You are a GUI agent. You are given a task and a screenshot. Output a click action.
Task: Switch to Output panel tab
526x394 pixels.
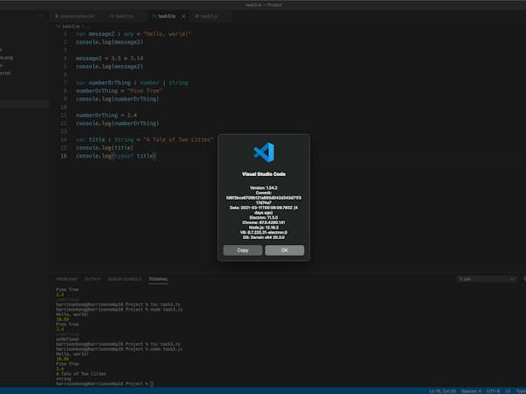point(93,278)
